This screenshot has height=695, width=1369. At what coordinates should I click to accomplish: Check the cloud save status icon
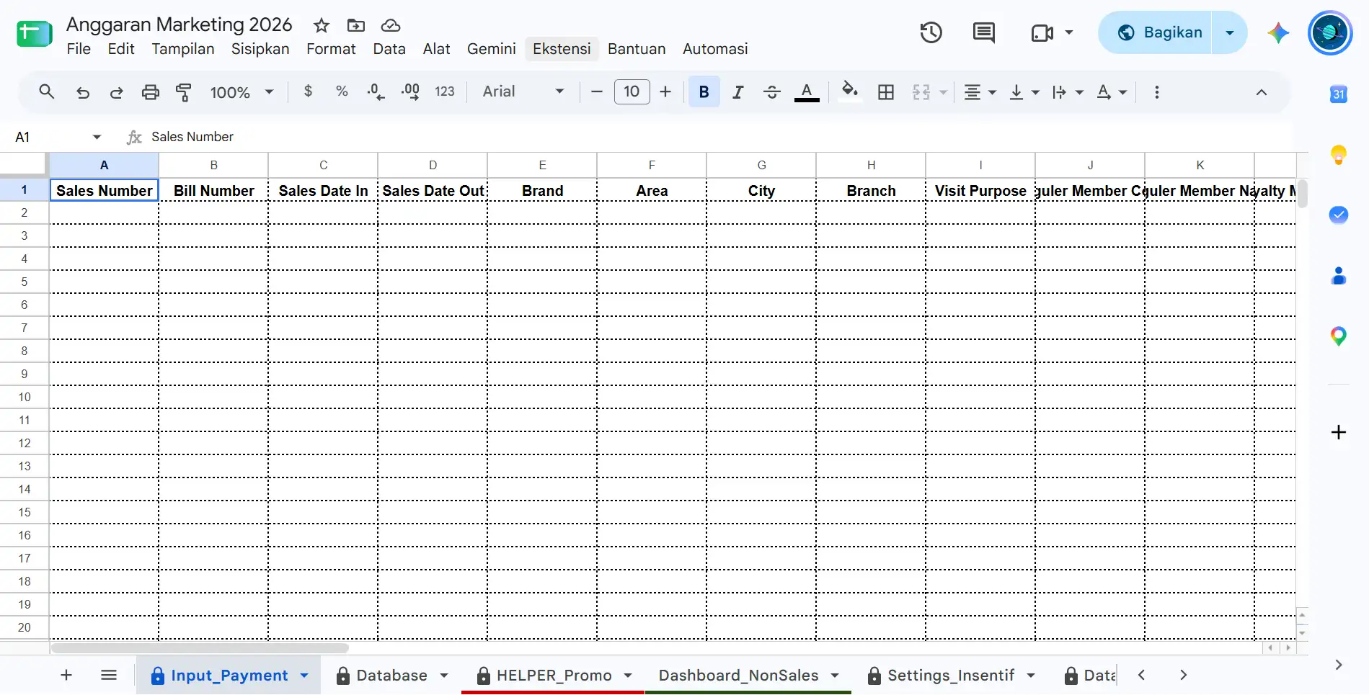(391, 26)
